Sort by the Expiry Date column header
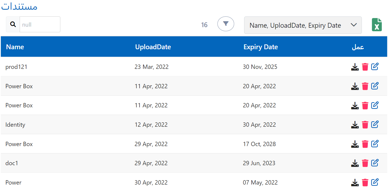The width and height of the screenshot is (388, 191). 260,47
